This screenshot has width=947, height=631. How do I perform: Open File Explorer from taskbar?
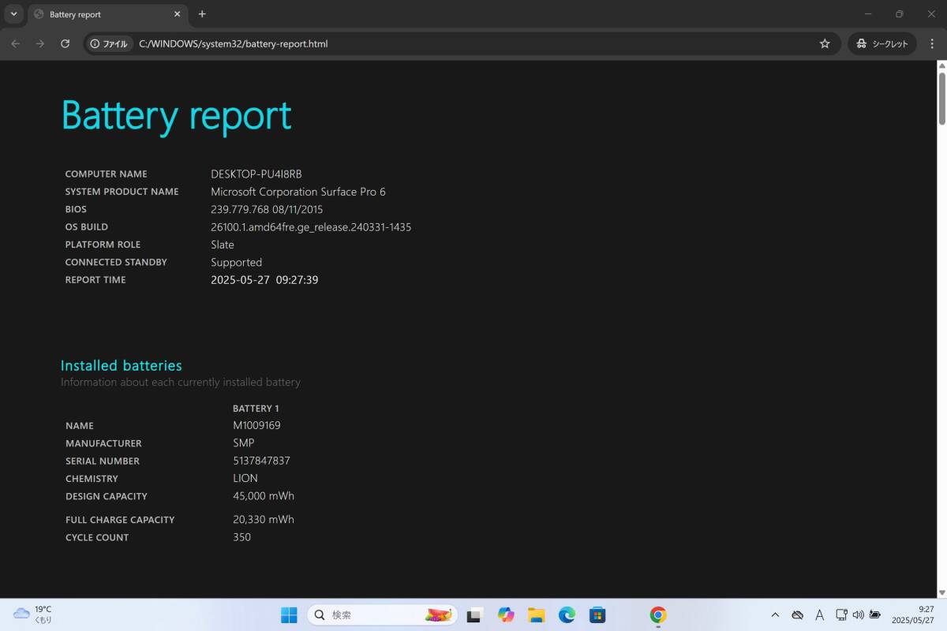[537, 615]
